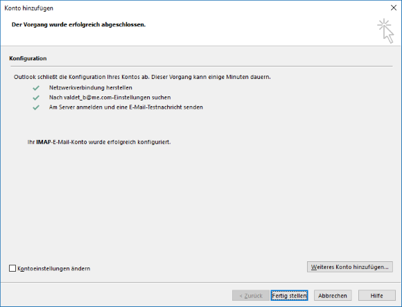Click the sparkle cursor wizard icon
402x307 pixels.
385,30
